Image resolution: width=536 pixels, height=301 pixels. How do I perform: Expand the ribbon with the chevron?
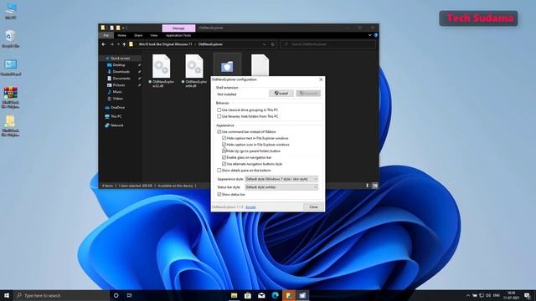369,35
